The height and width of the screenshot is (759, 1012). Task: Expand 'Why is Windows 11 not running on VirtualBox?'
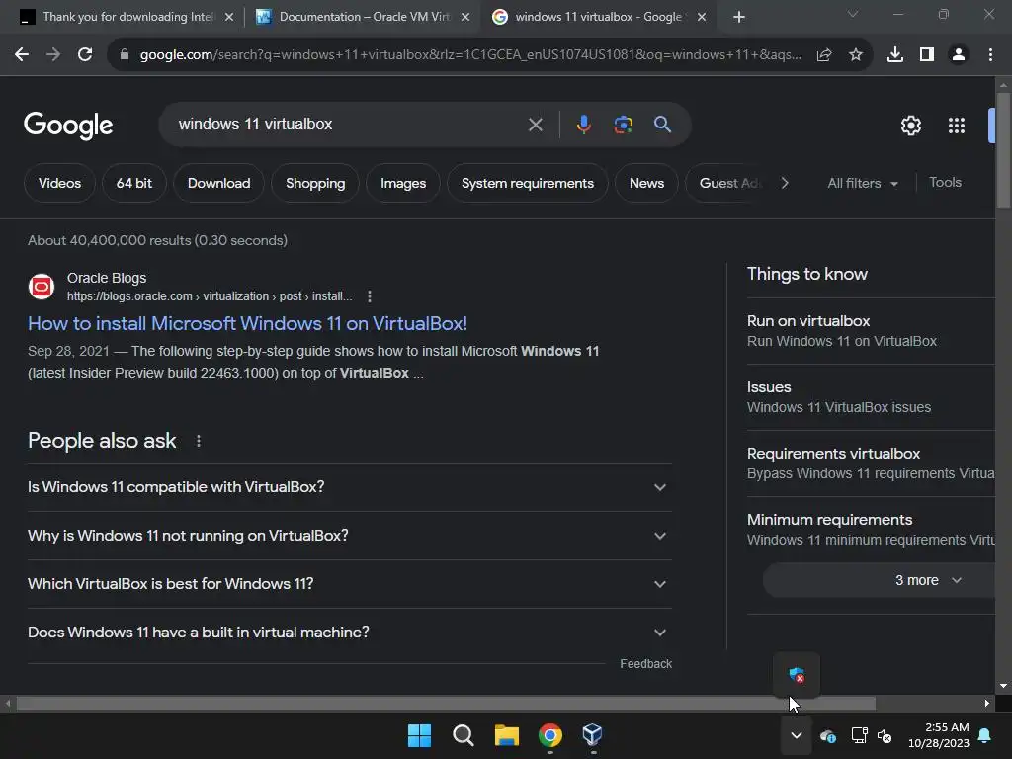coord(349,536)
